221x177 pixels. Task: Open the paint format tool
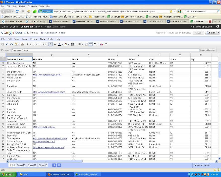pyautogui.click(x=22, y=44)
